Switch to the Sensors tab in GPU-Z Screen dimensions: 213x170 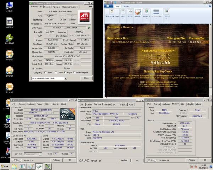click(48, 7)
